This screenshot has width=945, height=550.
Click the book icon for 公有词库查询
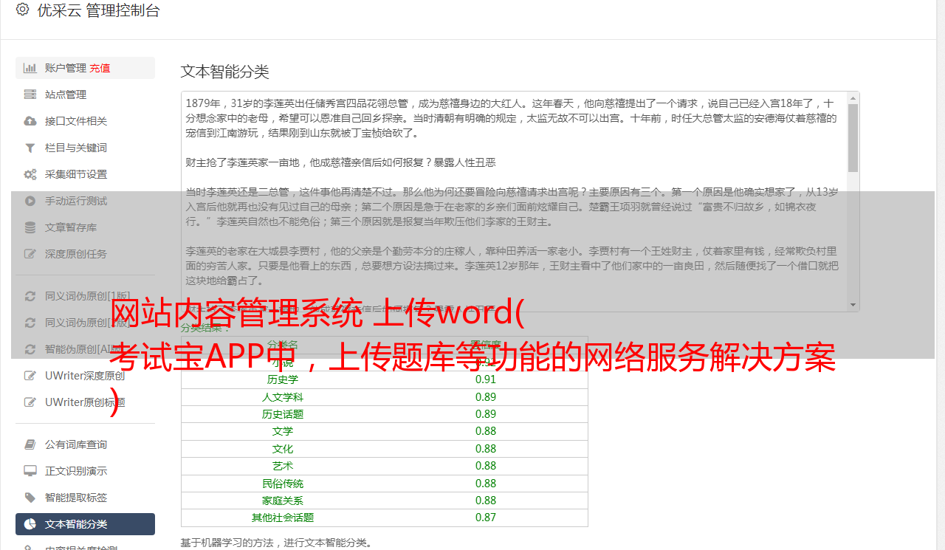pos(30,444)
